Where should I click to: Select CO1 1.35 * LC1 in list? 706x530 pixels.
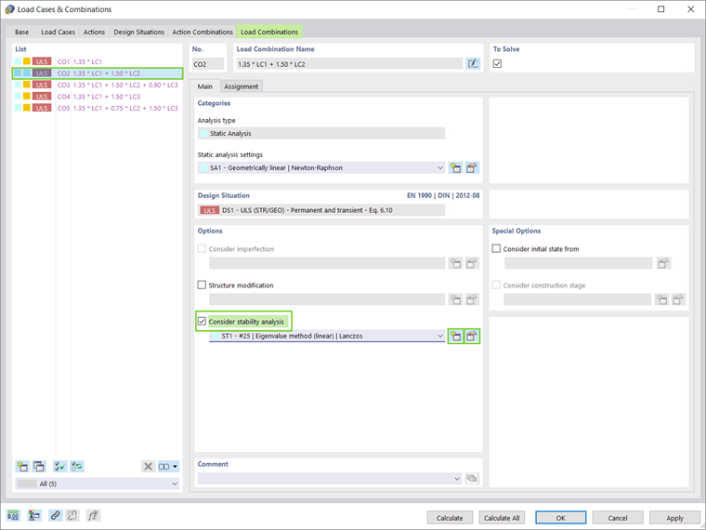point(98,61)
